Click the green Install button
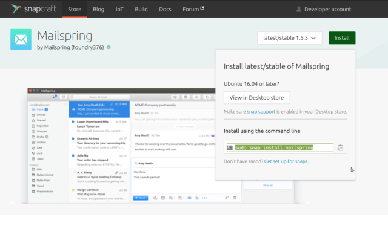The width and height of the screenshot is (388, 226). 342,38
